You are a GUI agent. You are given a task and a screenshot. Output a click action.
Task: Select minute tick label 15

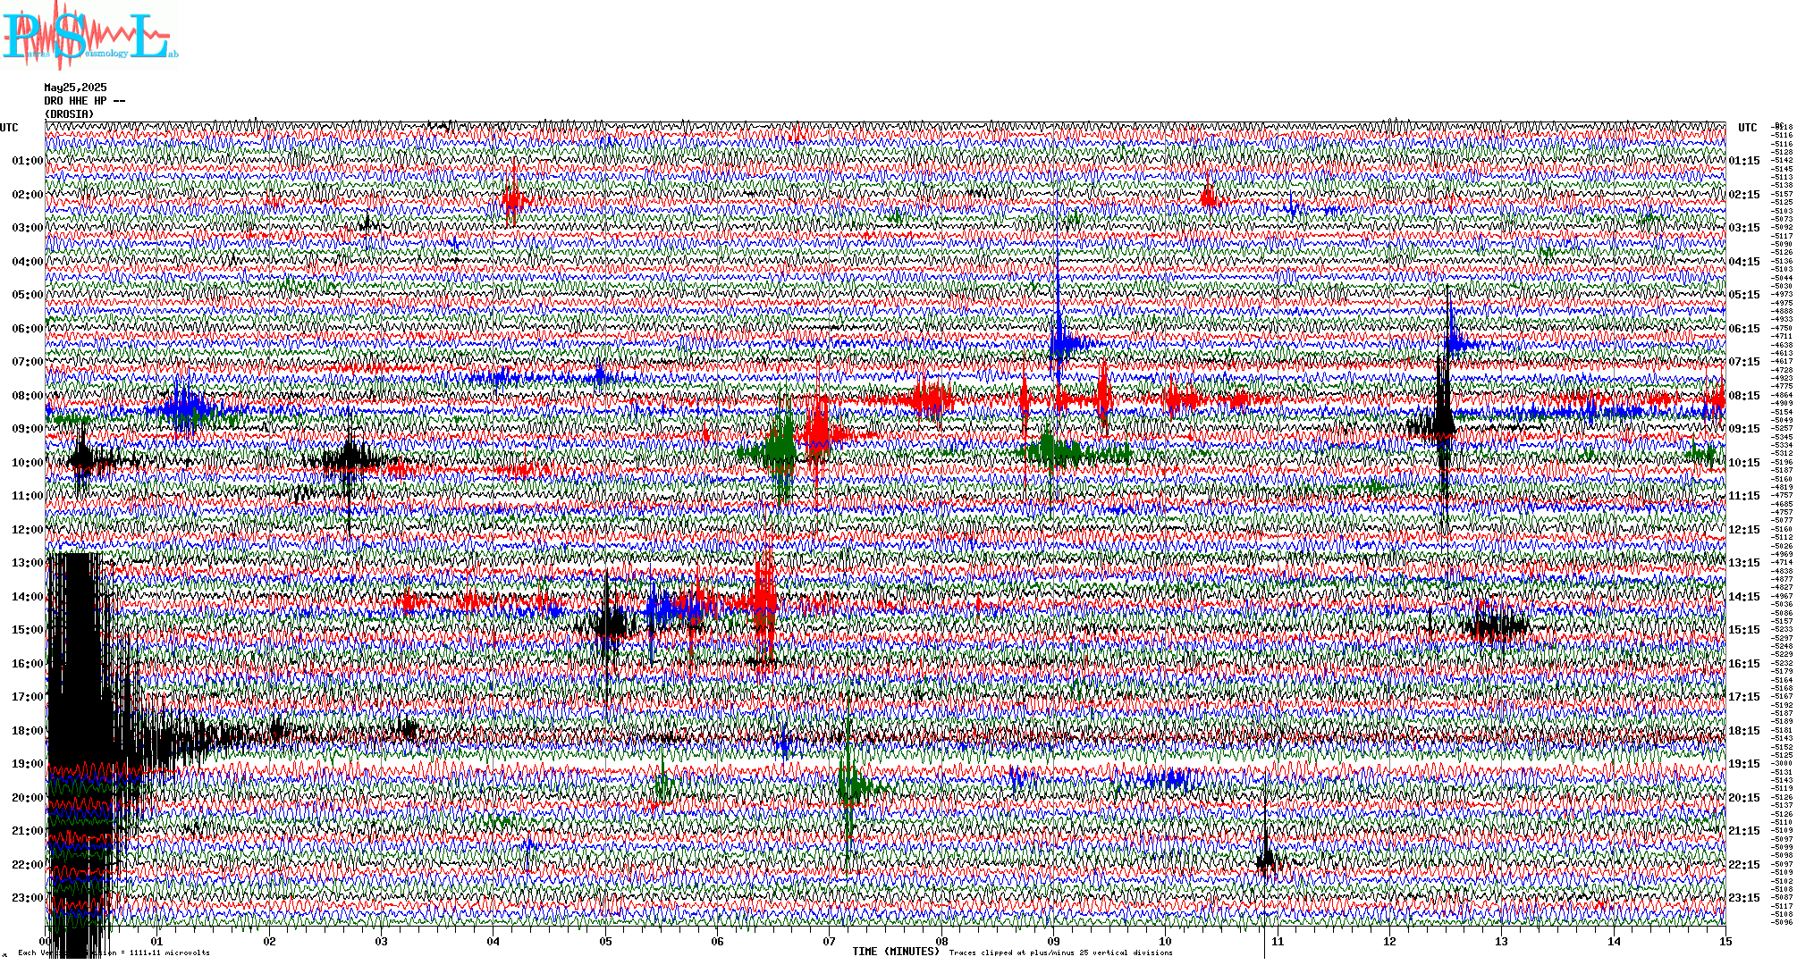coord(1725,941)
